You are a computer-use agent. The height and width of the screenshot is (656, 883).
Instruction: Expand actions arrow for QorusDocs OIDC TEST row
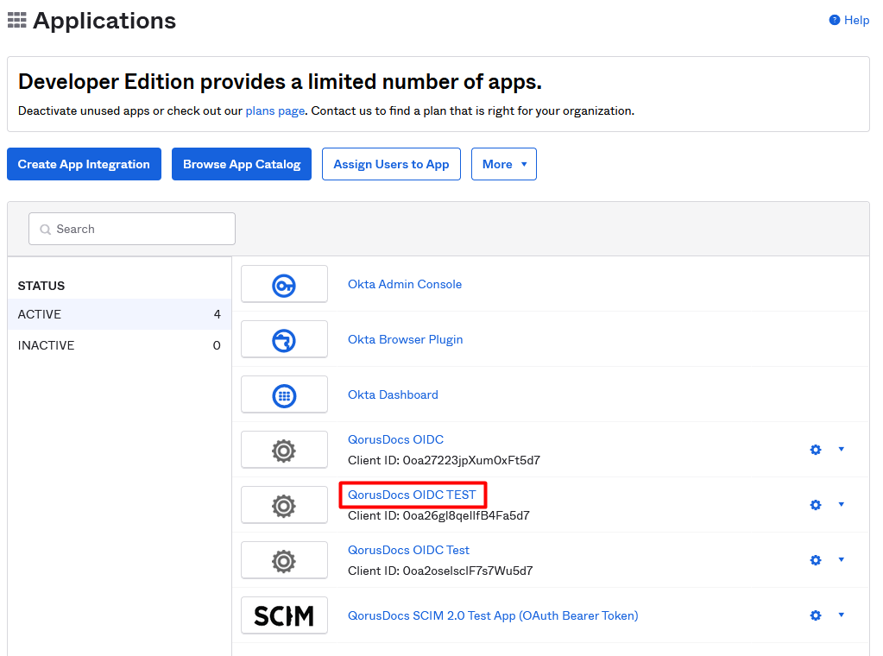click(x=842, y=505)
